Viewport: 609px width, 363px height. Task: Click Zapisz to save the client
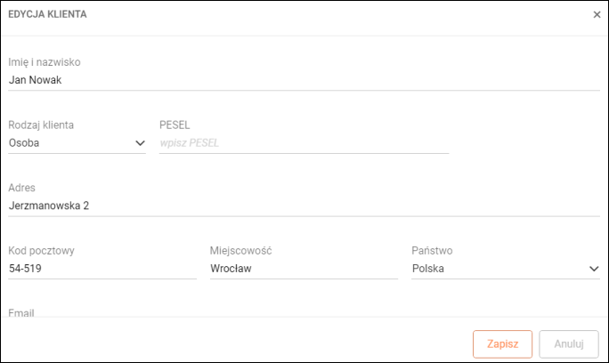point(502,343)
